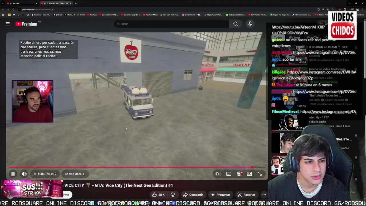This screenshot has height=206, width=366.
Task: Open the 'Home / X' bookmark
Action: click(x=70, y=15)
